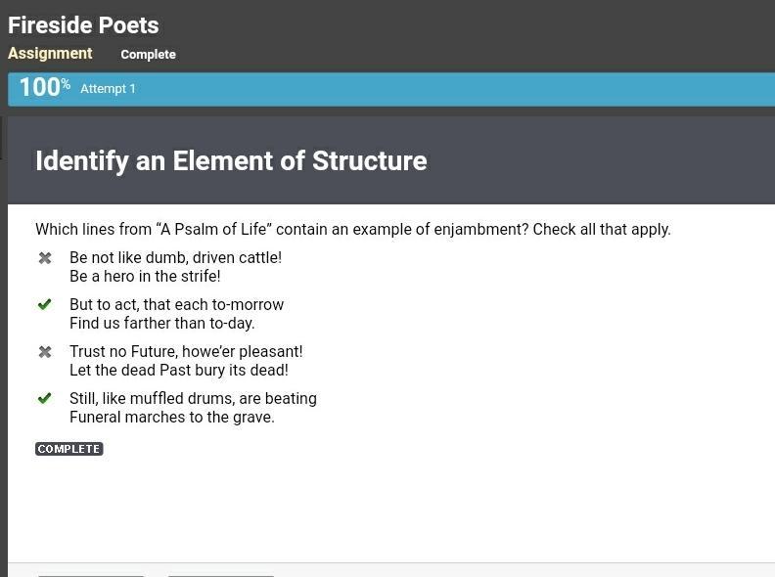Click the "Identify an Element of Structure" heading
This screenshot has width=775, height=577.
pyautogui.click(x=231, y=160)
